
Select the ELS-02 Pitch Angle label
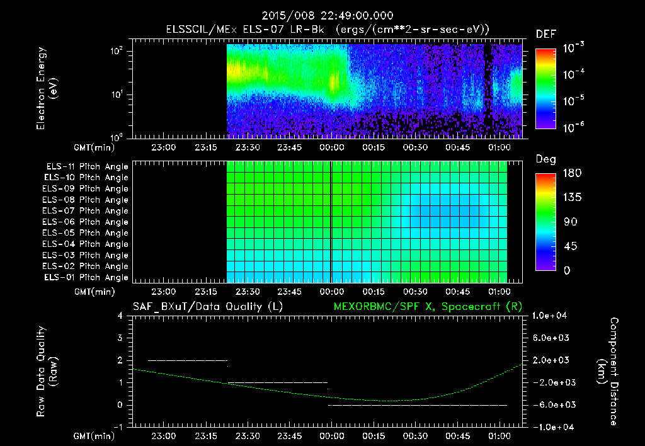pos(85,266)
